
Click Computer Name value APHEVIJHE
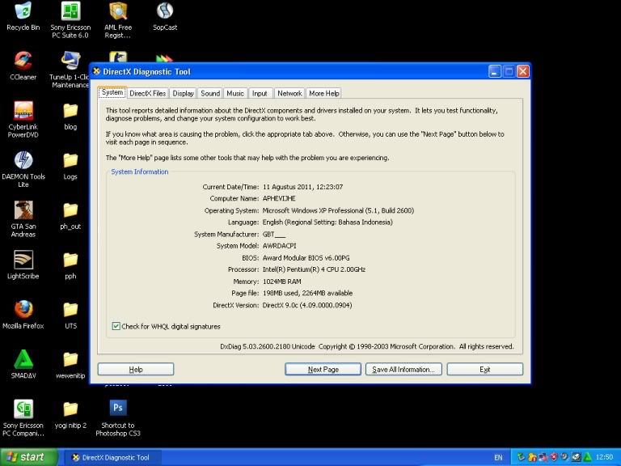[x=279, y=198]
